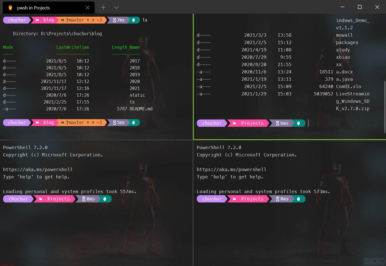Click the 'profiles took 573ms' line
Screen dimensions: 386x266
263,192
